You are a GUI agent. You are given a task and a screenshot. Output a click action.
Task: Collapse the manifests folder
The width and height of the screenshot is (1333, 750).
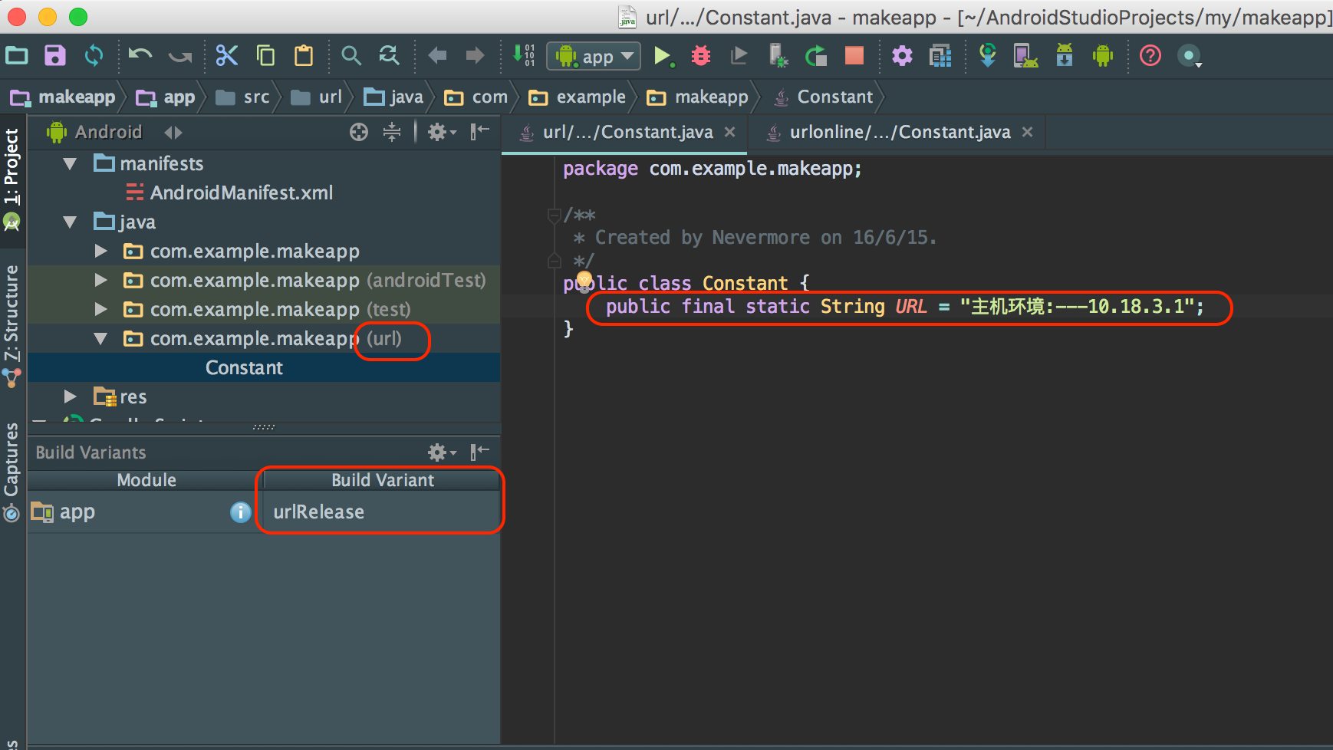70,163
